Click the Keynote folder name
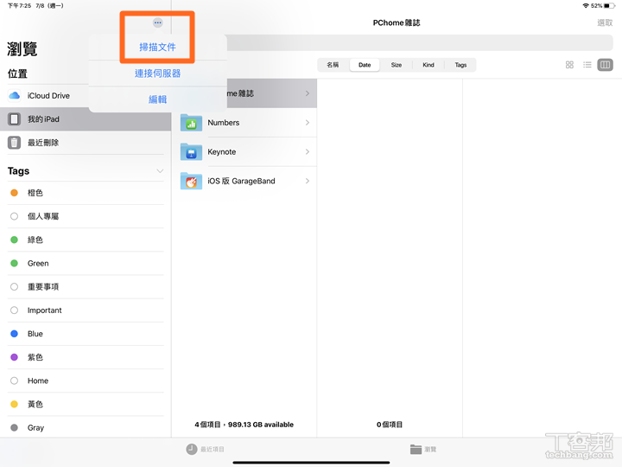This screenshot has height=467, width=622. (x=222, y=151)
